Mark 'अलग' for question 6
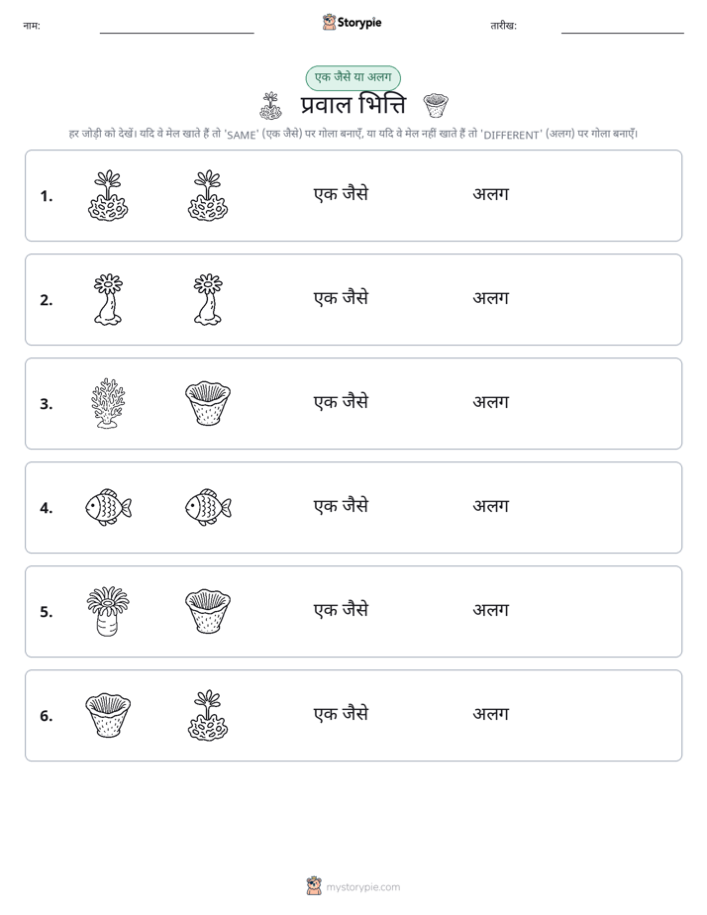Image resolution: width=707 pixels, height=915 pixels. coord(490,714)
